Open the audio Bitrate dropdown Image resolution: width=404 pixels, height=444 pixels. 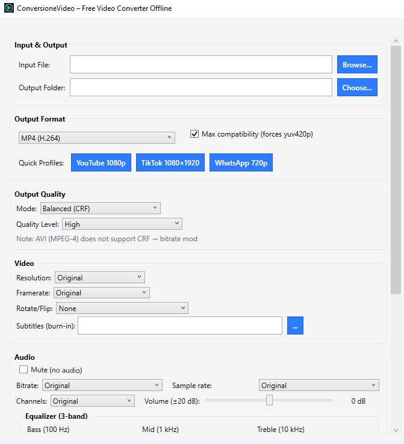[102, 386]
